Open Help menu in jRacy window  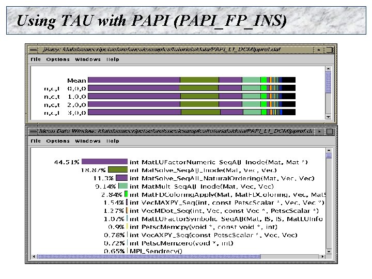click(113, 59)
